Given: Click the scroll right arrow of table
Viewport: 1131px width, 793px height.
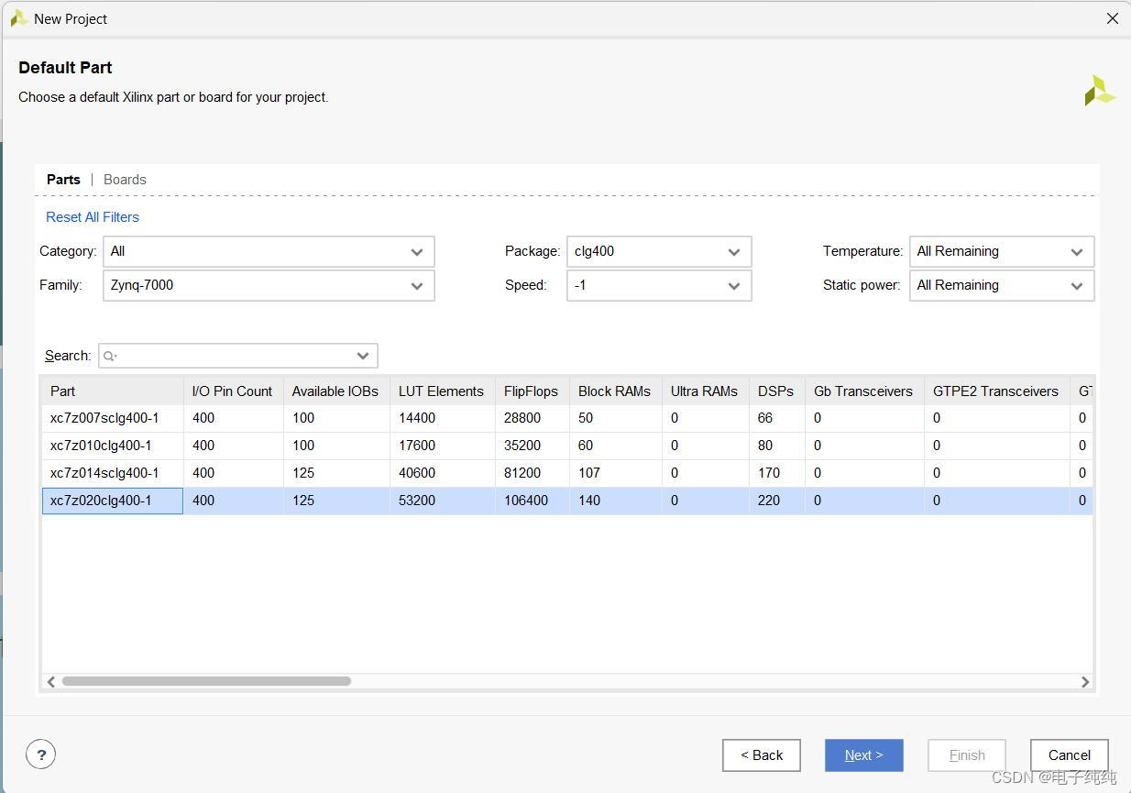Looking at the screenshot, I should [x=1085, y=681].
